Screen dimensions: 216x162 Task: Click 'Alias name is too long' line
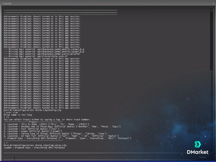click(x=18, y=115)
